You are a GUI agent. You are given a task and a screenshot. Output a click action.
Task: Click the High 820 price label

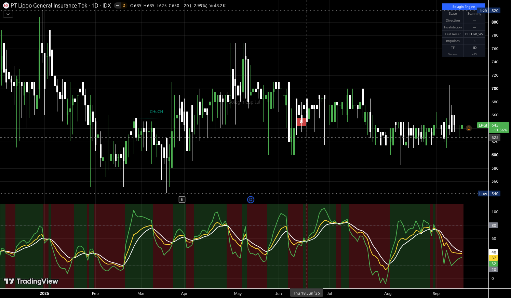pos(489,11)
